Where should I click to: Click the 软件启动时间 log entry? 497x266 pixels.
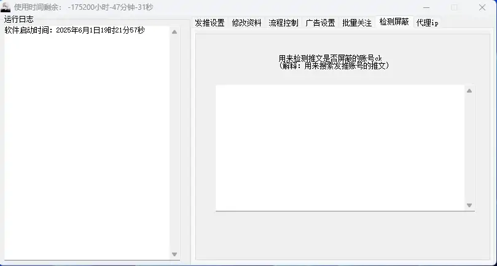(75, 31)
